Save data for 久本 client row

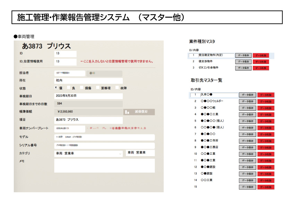(x=247, y=95)
